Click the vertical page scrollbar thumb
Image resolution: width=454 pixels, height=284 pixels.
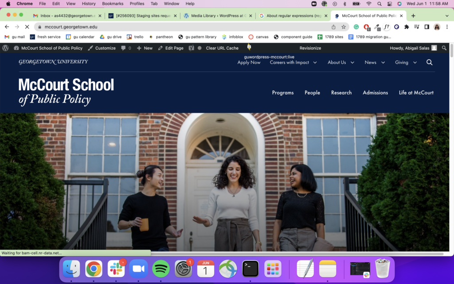(451, 51)
